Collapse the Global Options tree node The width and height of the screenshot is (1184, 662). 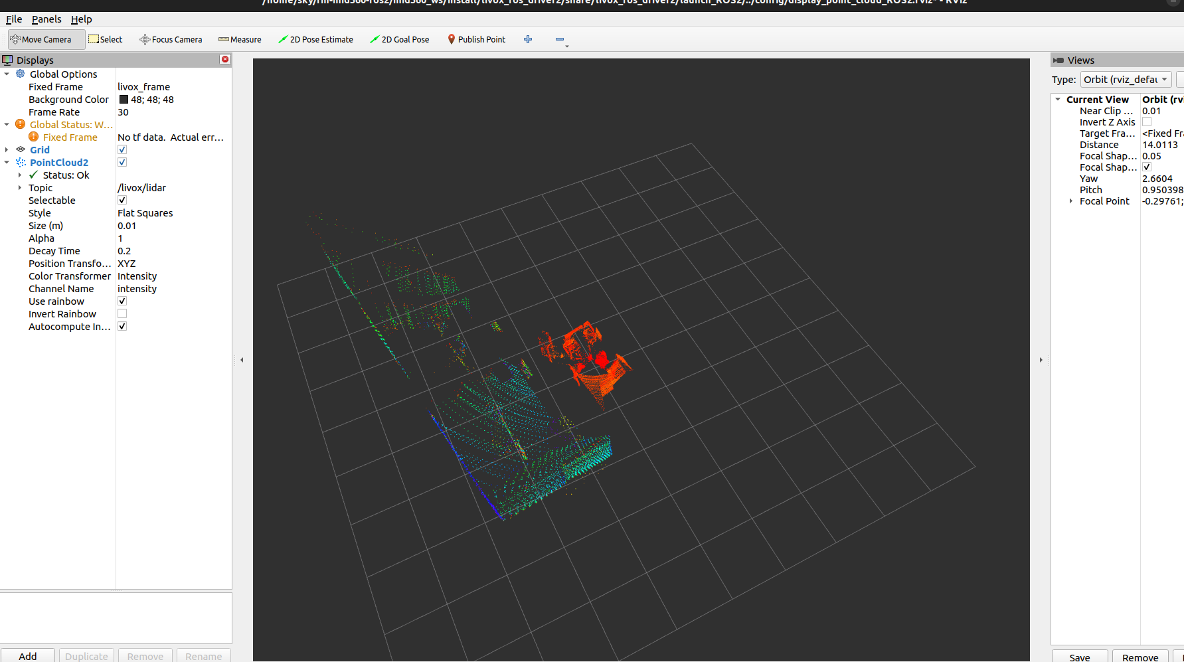(x=7, y=74)
